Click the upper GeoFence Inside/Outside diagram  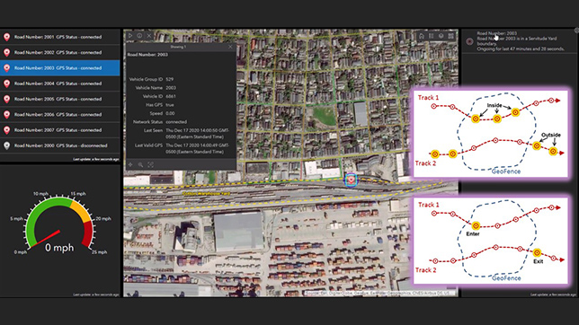(x=490, y=134)
